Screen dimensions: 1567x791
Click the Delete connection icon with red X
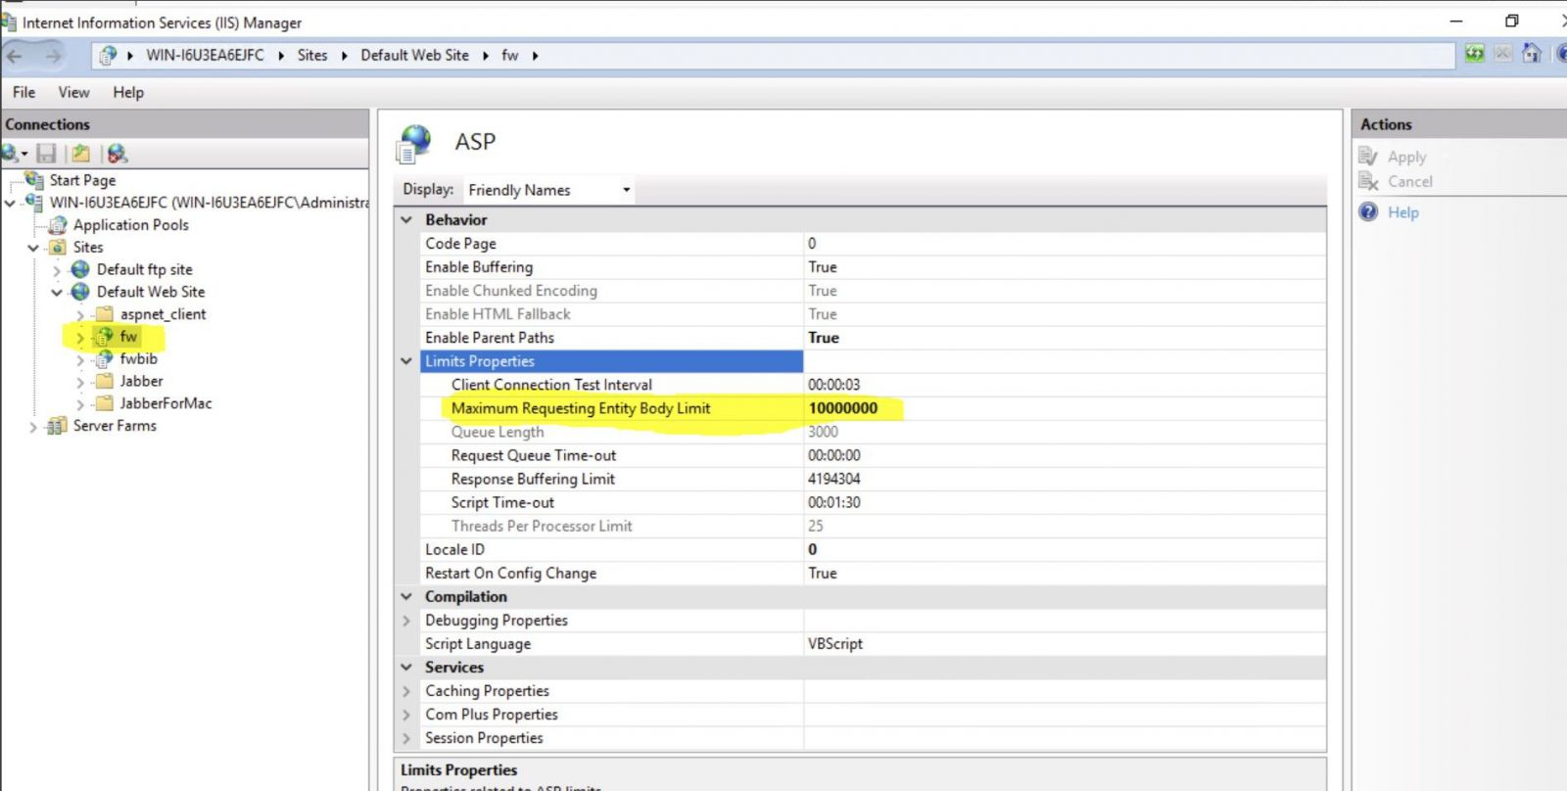coord(117,154)
